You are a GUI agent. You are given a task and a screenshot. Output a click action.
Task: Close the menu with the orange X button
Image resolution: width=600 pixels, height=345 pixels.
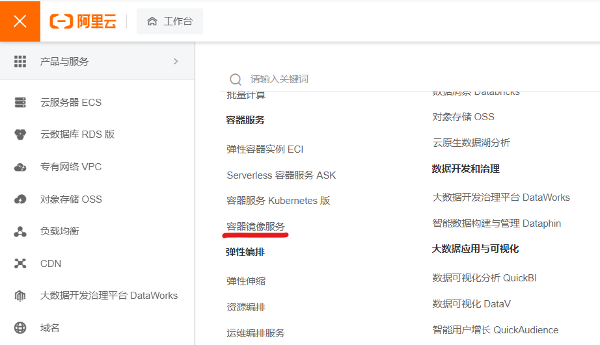click(x=20, y=21)
